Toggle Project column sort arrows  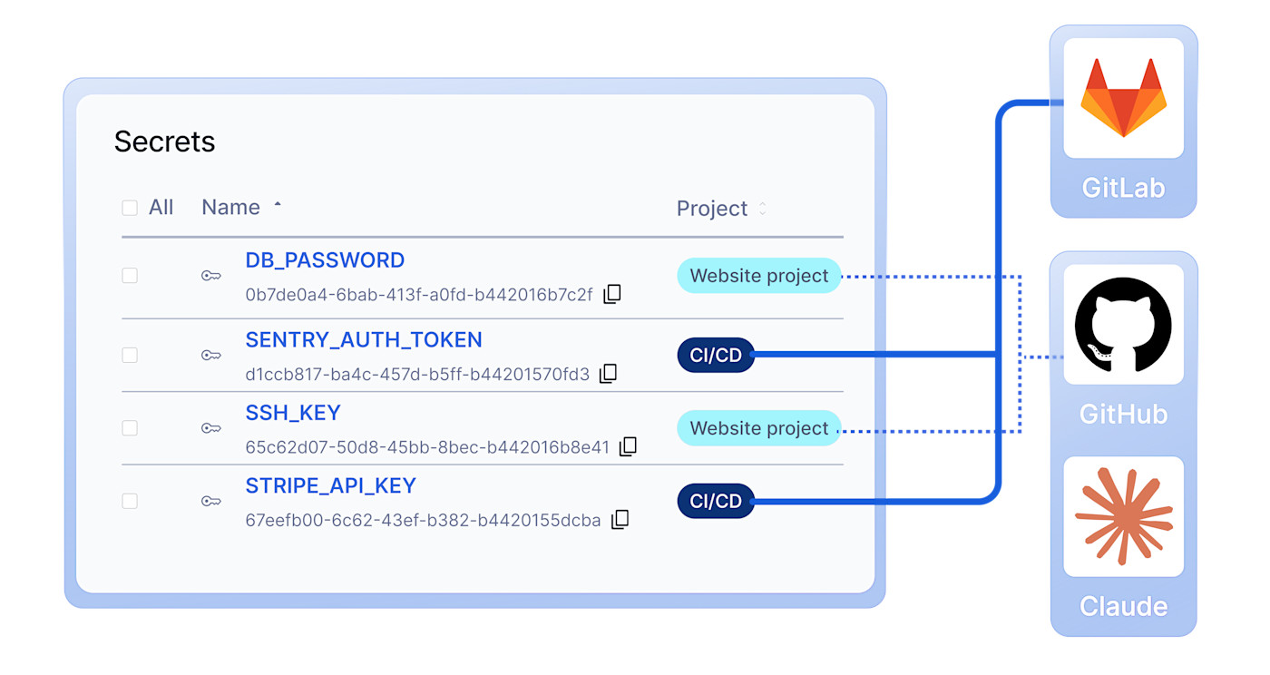click(x=763, y=209)
